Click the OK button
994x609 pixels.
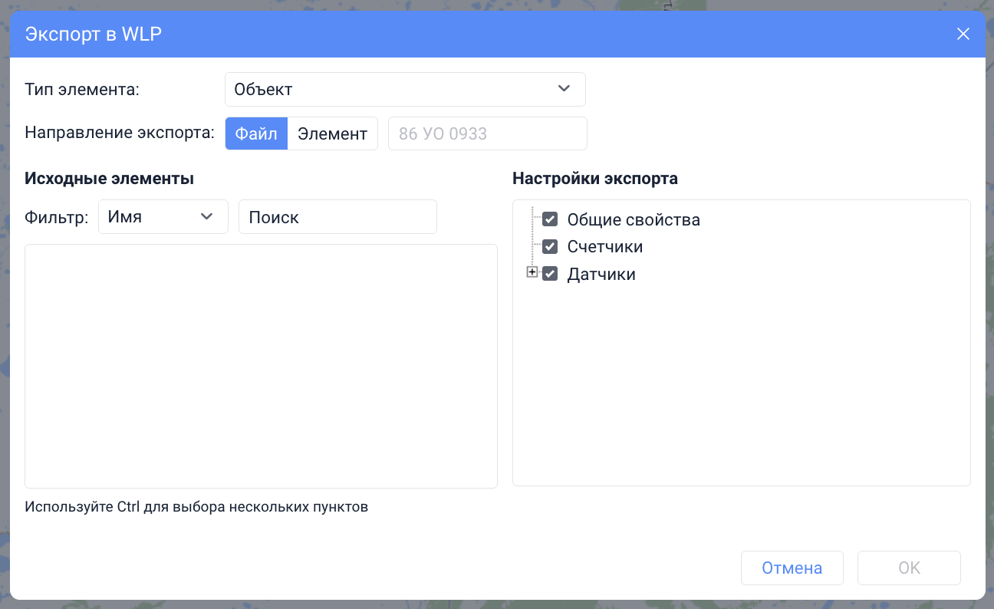909,568
